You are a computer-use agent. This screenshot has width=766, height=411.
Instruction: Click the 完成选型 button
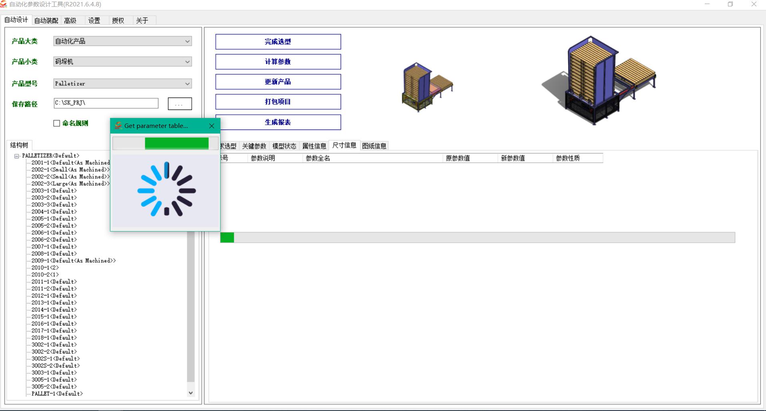pos(278,42)
